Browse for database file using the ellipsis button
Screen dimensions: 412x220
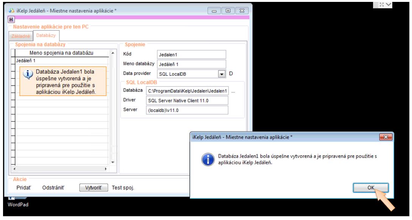233,91
